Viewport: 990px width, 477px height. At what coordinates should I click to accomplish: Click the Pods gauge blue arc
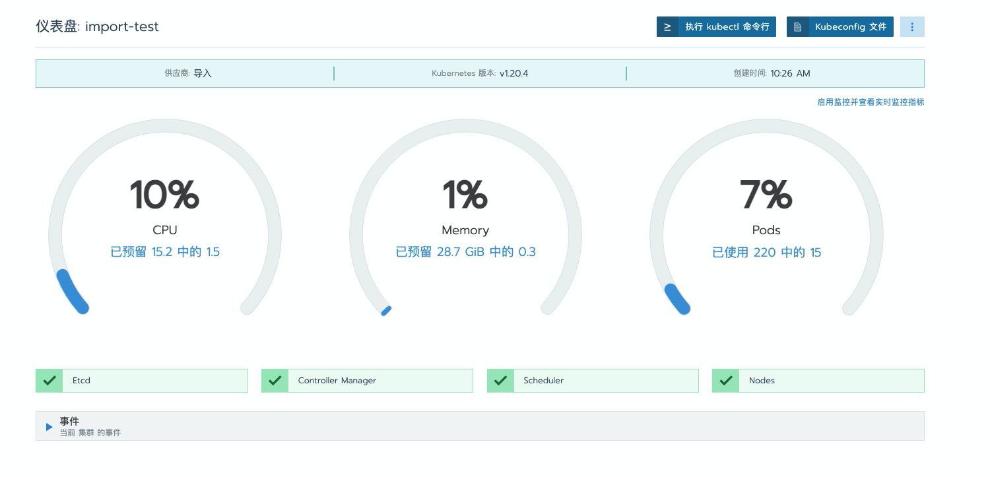point(676,299)
